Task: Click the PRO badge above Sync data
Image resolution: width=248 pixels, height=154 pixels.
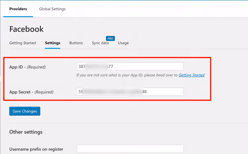Action: (x=110, y=38)
